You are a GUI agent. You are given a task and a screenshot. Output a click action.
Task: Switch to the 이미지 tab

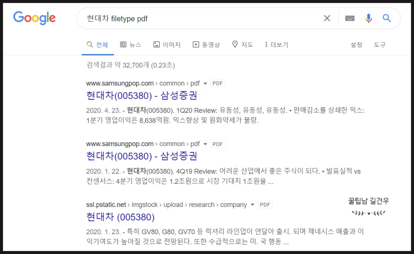coord(167,45)
